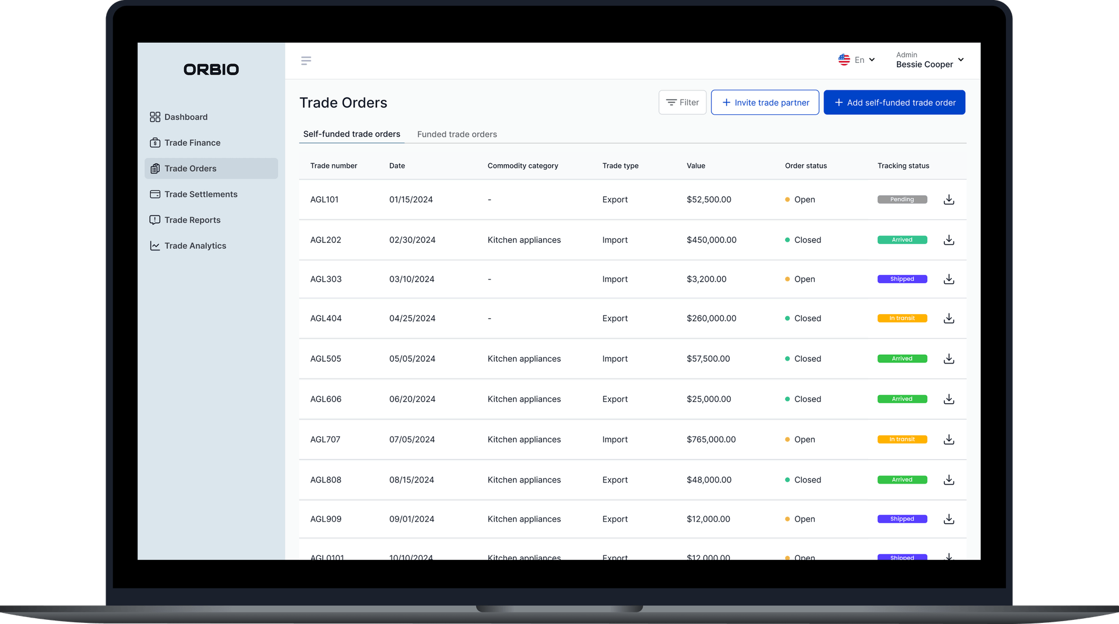Click the ORBIO logo
Screen dimensions: 1119x624
coord(211,69)
